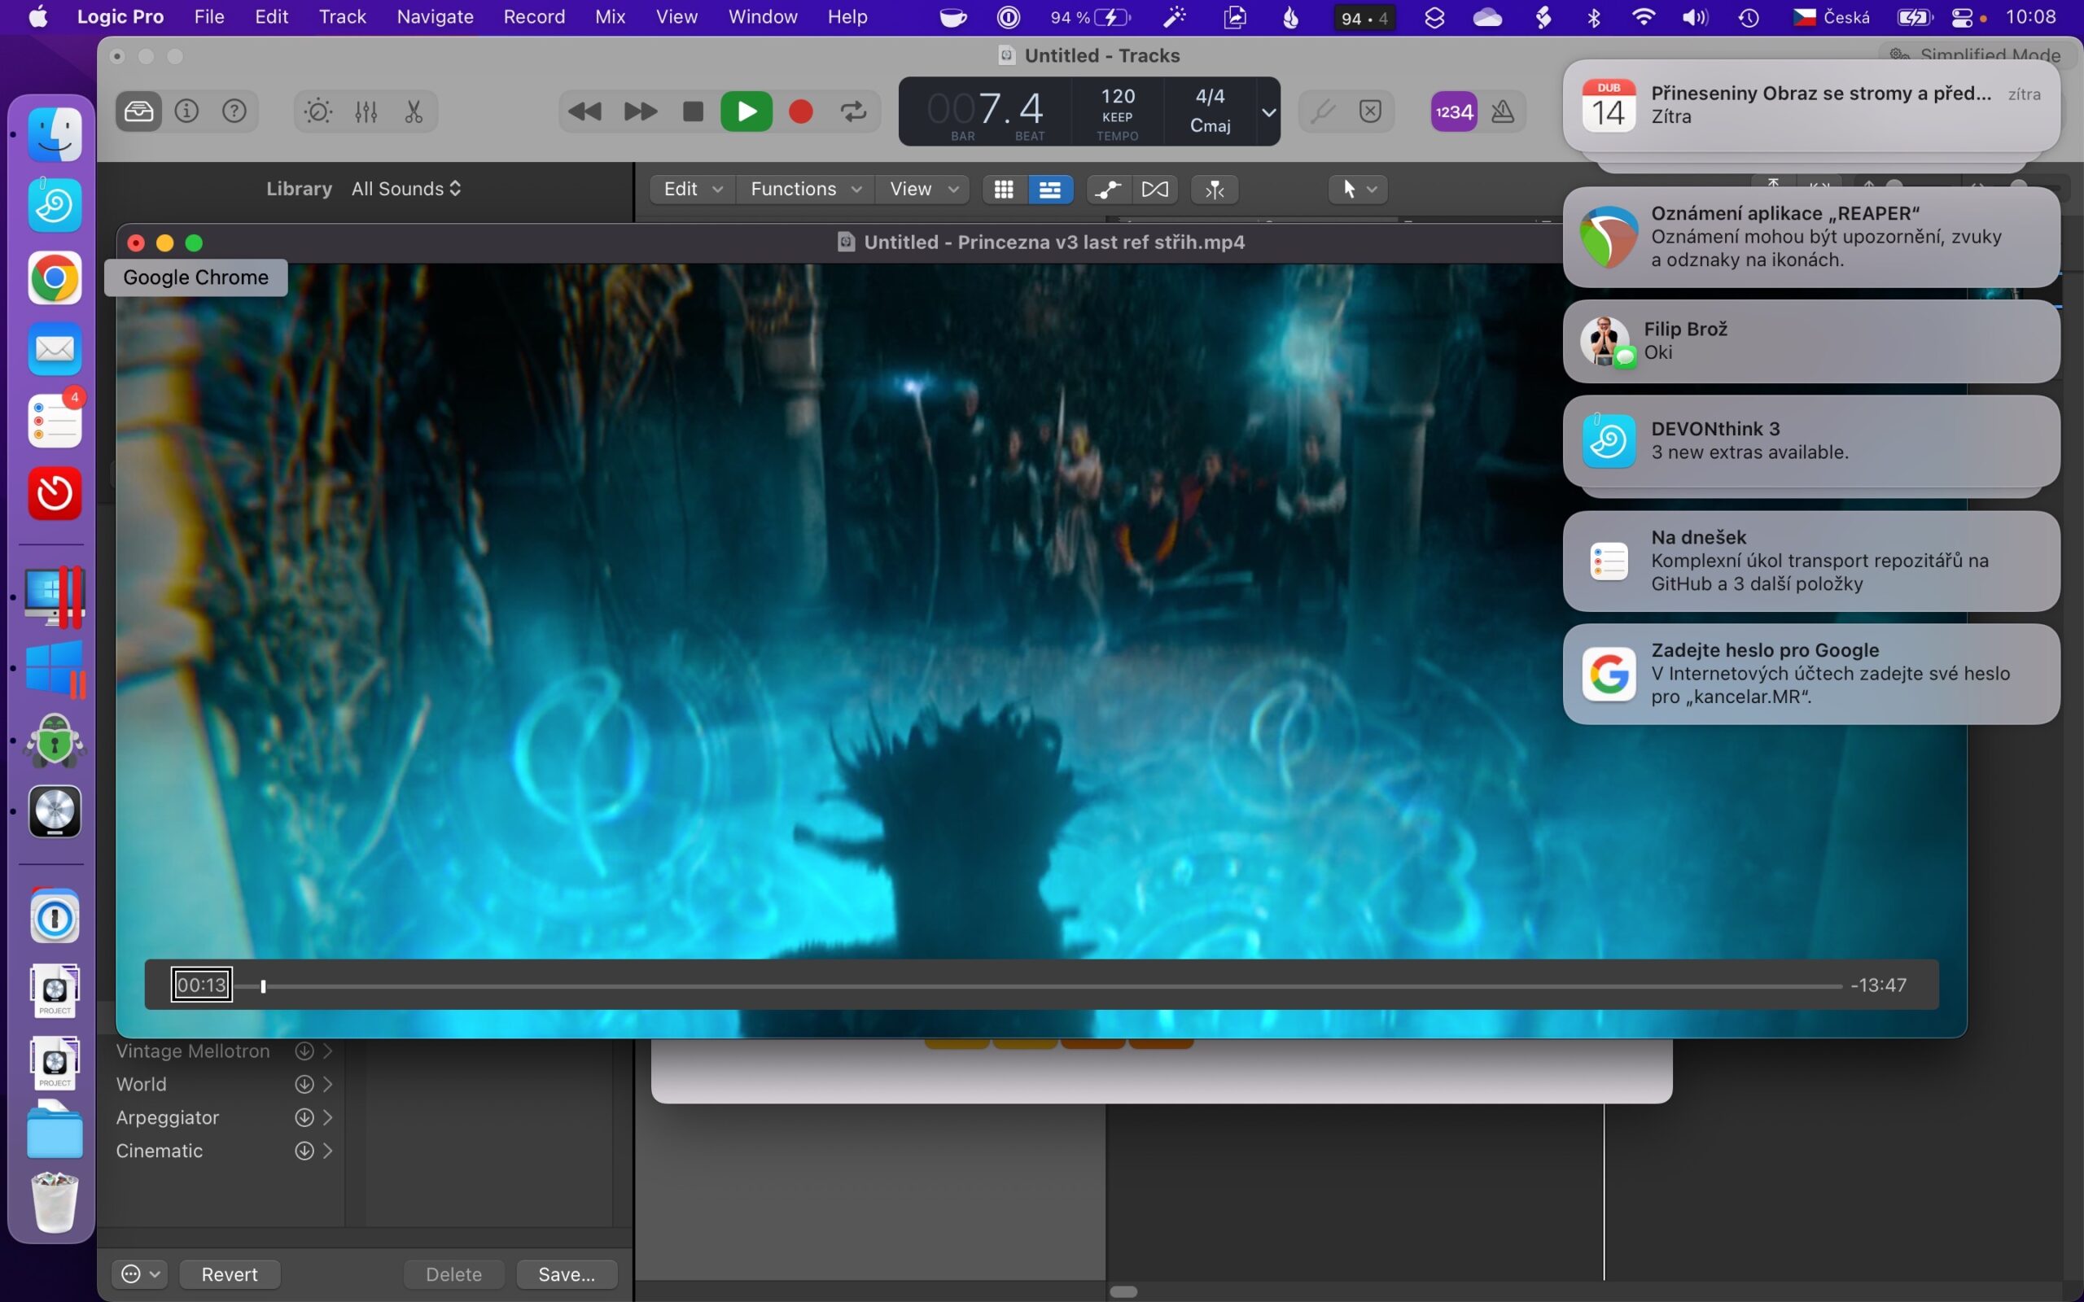
Task: Open Smart Controls dial icon
Action: (x=317, y=111)
